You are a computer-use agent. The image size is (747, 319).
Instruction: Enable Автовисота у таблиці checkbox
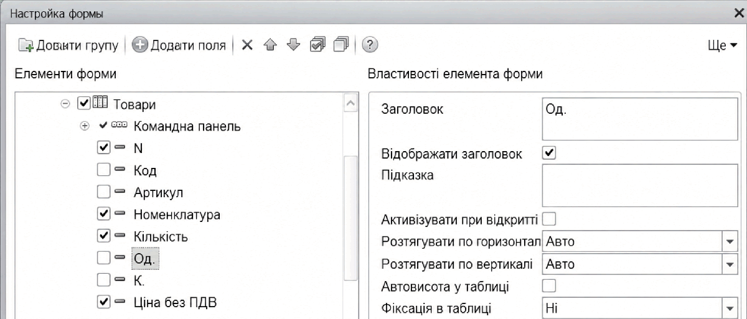pos(549,285)
